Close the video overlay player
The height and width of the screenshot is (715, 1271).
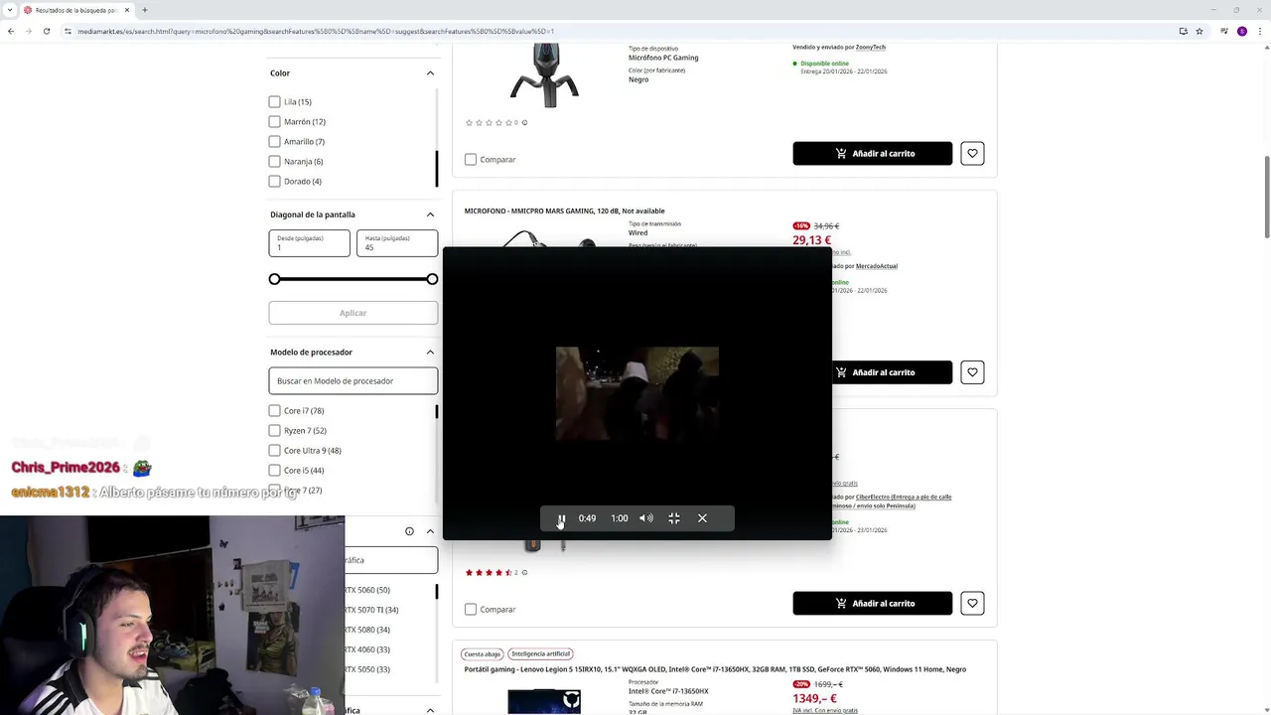point(702,518)
